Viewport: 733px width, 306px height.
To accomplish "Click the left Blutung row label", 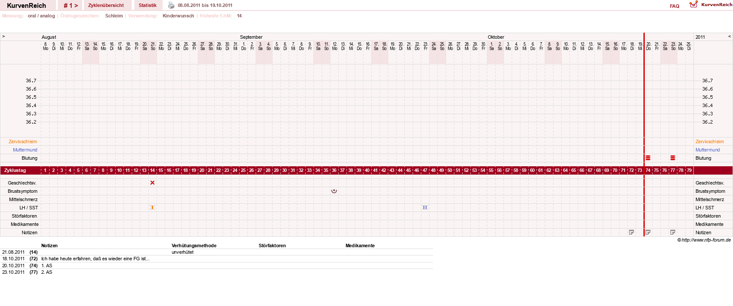I will pos(30,158).
